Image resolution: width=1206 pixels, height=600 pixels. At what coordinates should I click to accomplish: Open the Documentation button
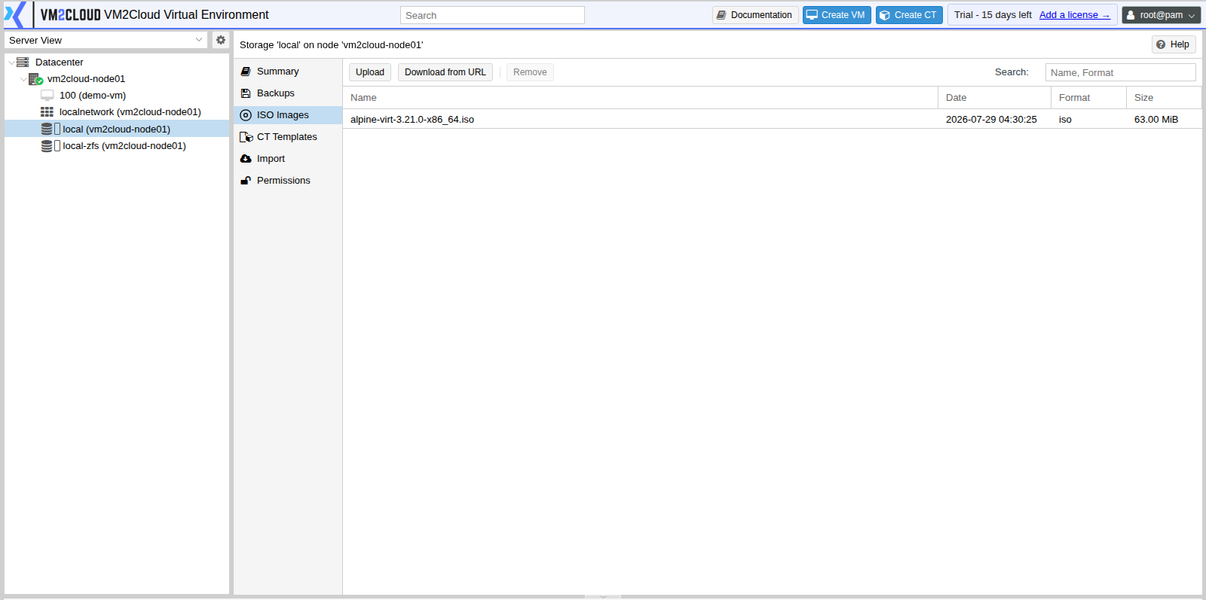click(x=755, y=15)
